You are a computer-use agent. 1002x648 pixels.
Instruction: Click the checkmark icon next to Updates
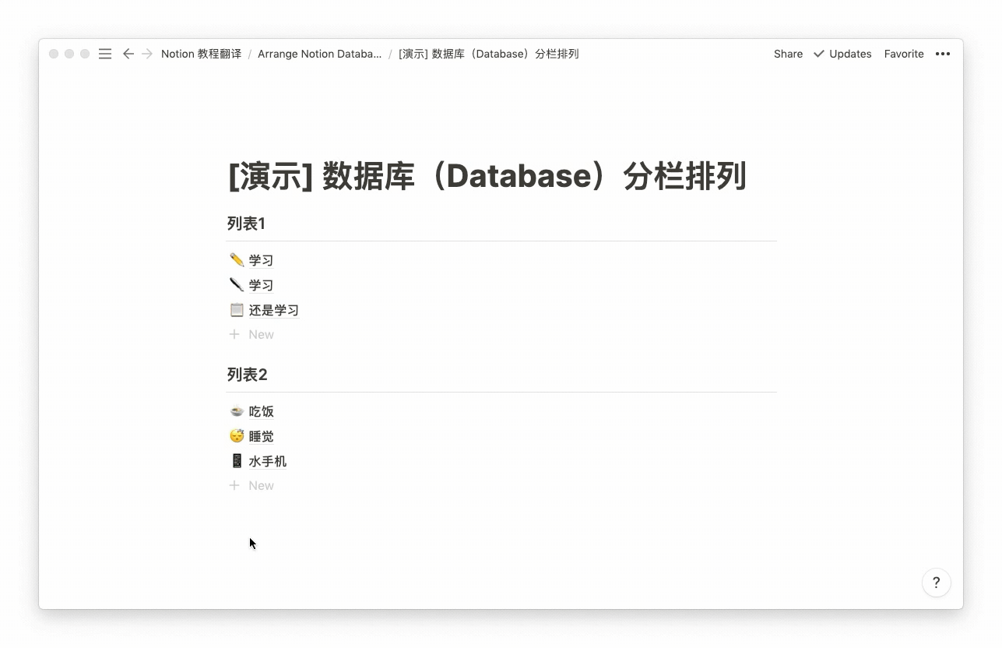(819, 54)
